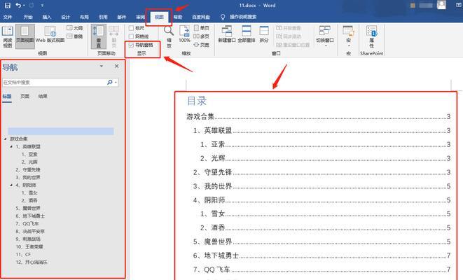Switch to Web 版式视图 layout

point(50,35)
